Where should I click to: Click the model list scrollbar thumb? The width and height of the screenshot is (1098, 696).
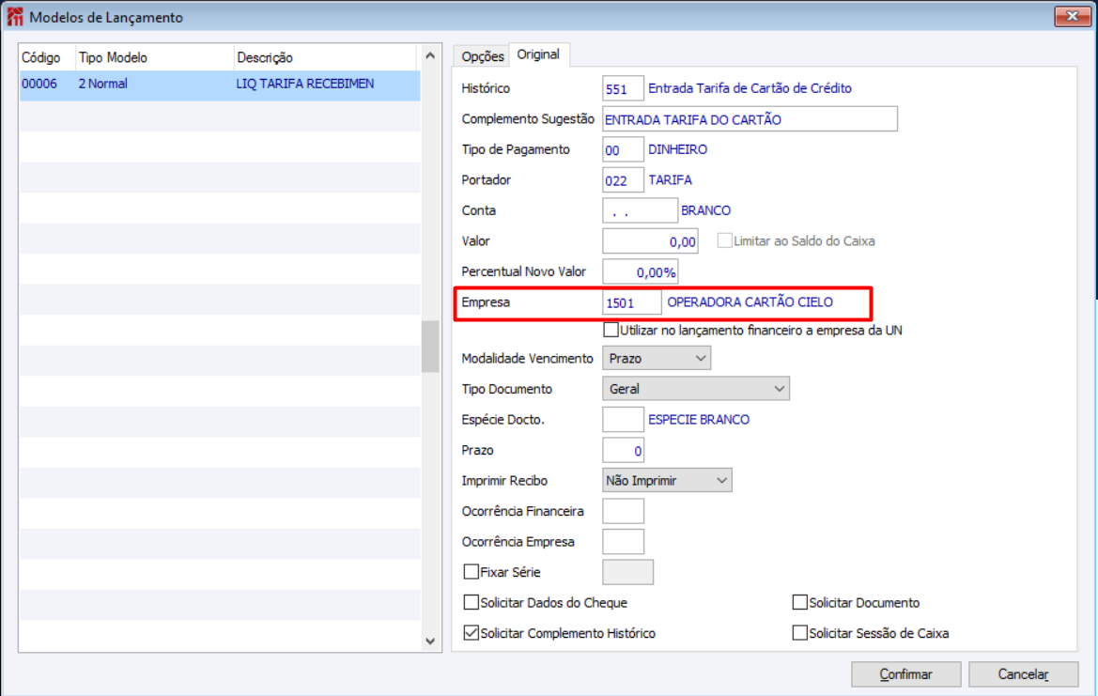[x=430, y=347]
